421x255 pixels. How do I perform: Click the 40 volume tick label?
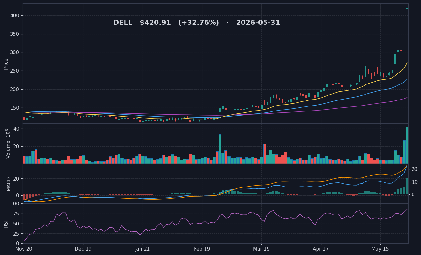click(x=16, y=129)
